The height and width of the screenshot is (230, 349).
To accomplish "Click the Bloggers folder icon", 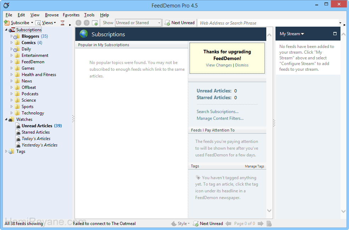I will [x=17, y=36].
